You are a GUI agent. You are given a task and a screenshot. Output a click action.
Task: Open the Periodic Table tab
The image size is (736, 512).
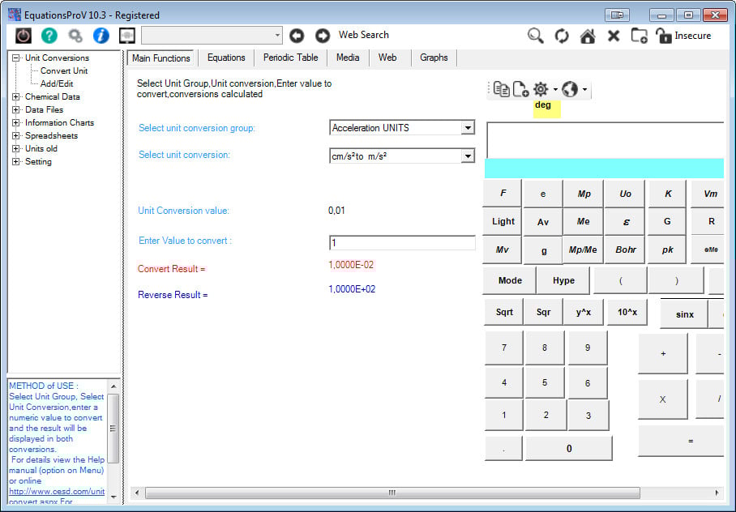(x=290, y=58)
